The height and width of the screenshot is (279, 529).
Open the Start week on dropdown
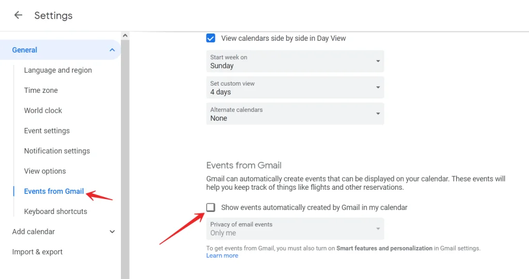[x=295, y=61]
